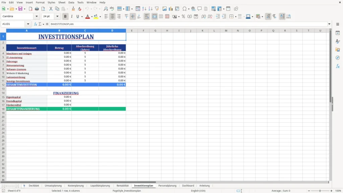Toggle Underline formatting
Image resolution: width=343 pixels, height=193 pixels.
pos(77,16)
